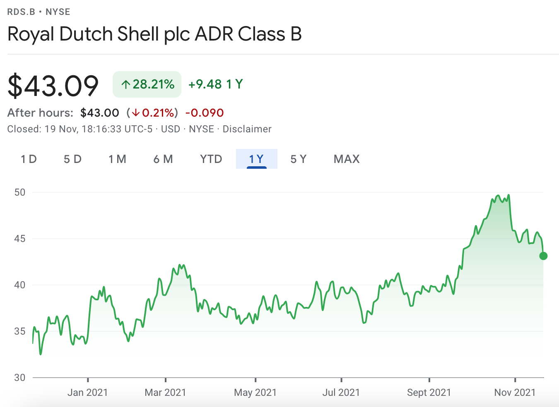559x407 pixels.
Task: Click the RDS.B ticker symbol
Action: tap(21, 12)
